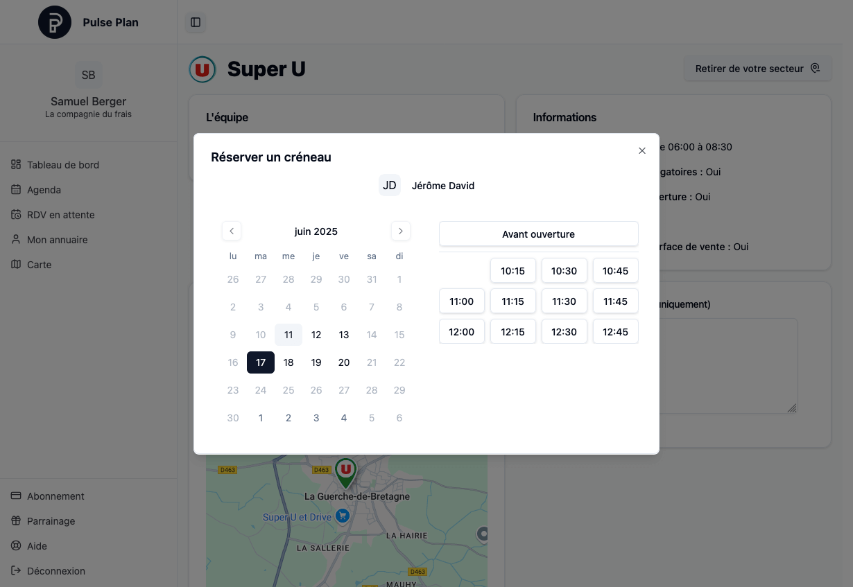Click the juin 2025 month label
The image size is (853, 587).
click(x=316, y=231)
